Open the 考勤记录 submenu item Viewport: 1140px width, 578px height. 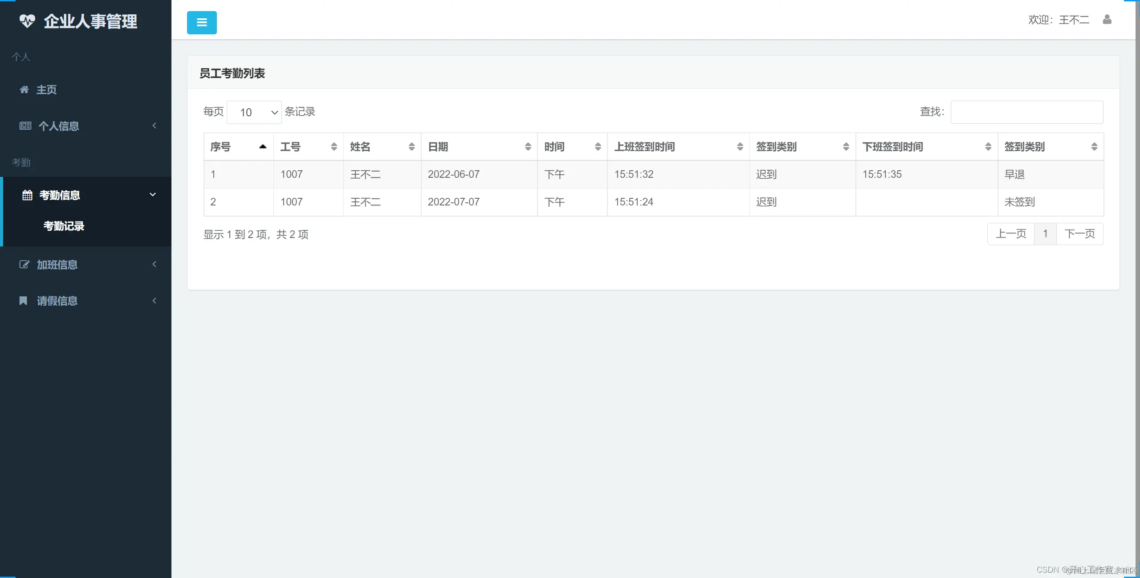tap(64, 226)
